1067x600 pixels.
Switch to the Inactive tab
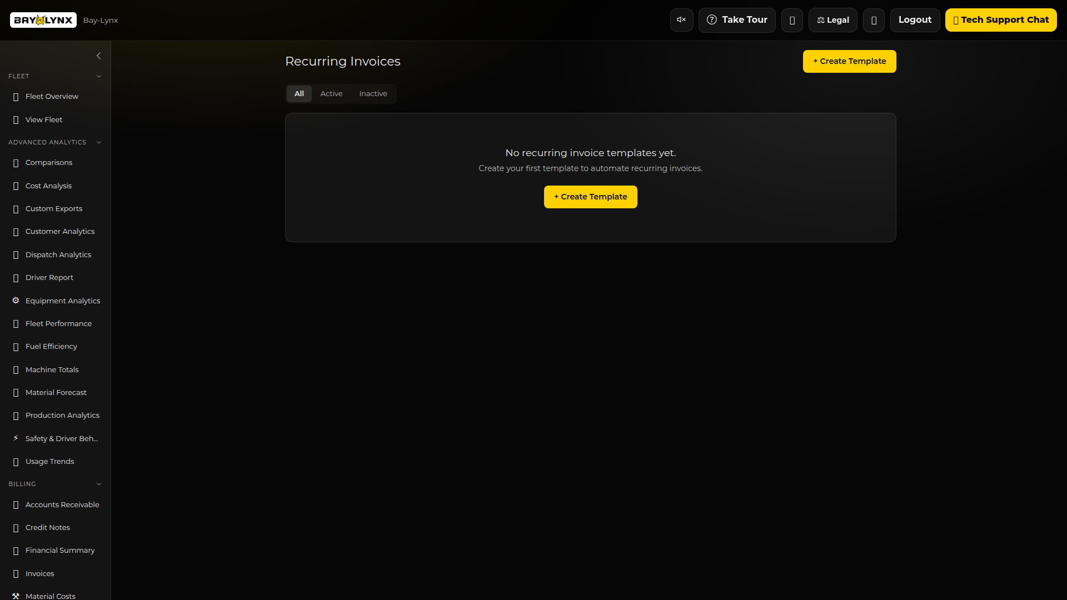tap(373, 94)
